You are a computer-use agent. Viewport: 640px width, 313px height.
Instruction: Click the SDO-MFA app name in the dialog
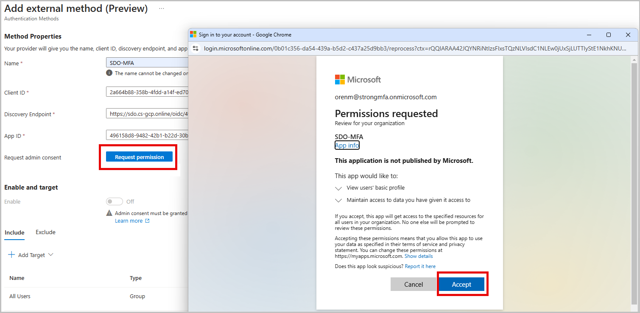[349, 137]
